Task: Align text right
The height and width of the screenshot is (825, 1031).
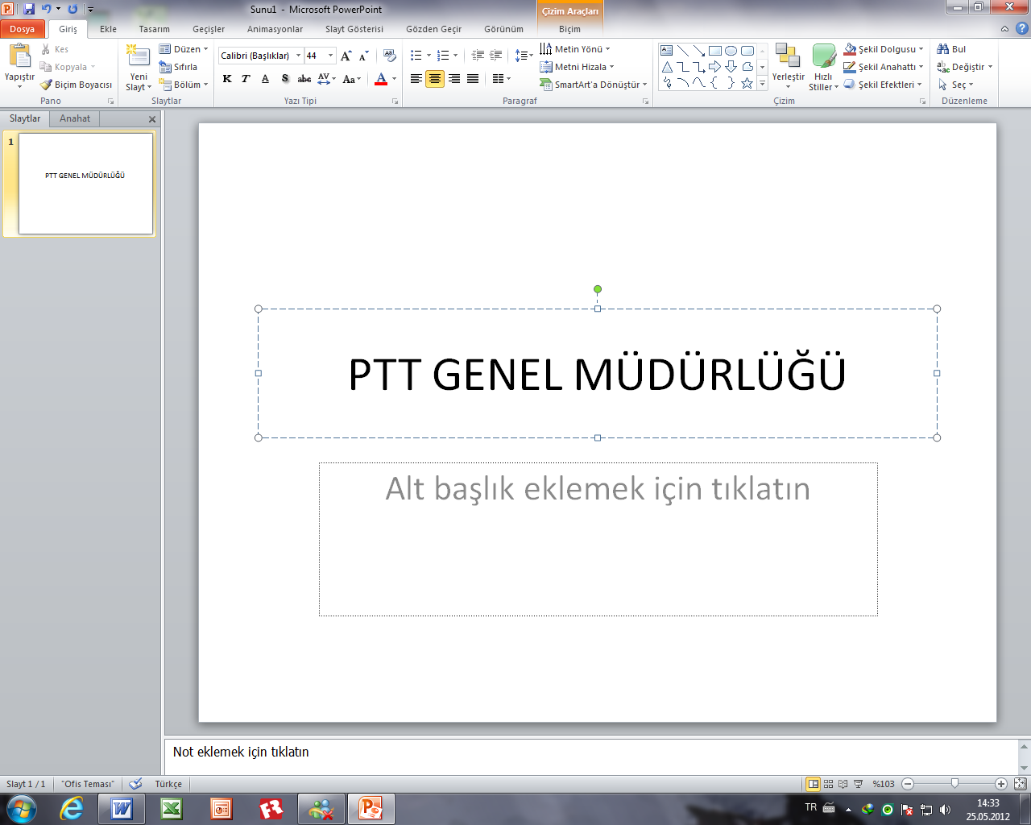Action: pyautogui.click(x=454, y=78)
